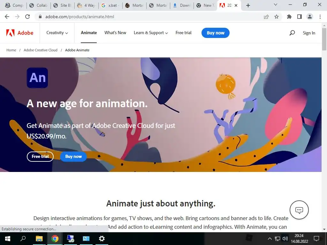The width and height of the screenshot is (327, 245).
Task: Expand the Learn & Support dropdown
Action: (151, 33)
